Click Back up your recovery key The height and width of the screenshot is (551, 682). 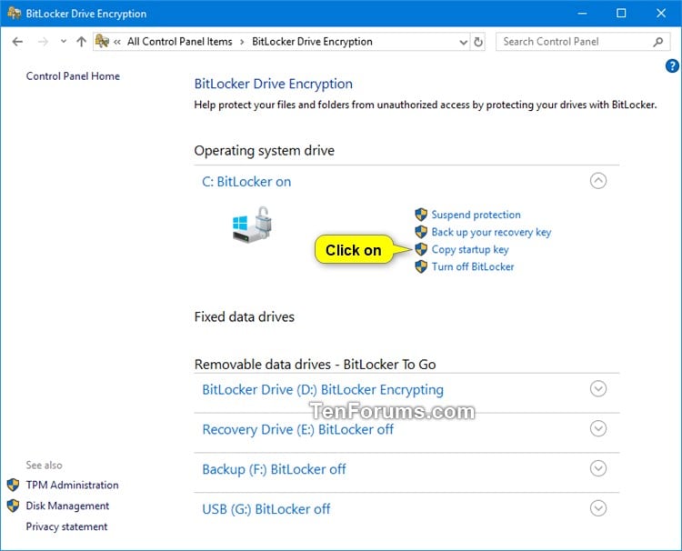click(491, 232)
